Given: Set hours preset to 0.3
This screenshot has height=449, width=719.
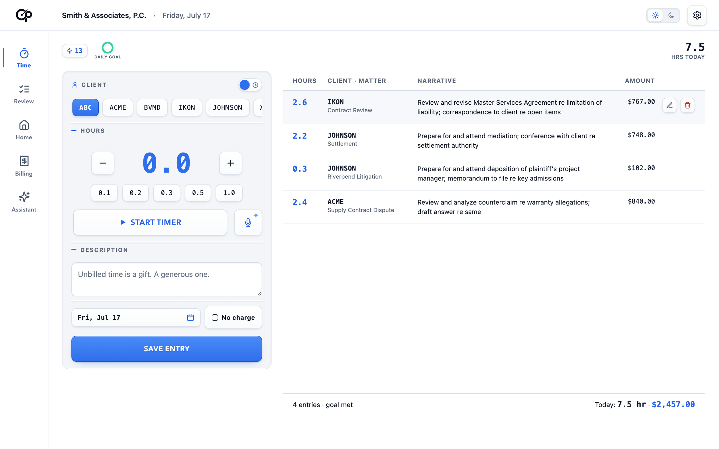Looking at the screenshot, I should click(x=167, y=193).
